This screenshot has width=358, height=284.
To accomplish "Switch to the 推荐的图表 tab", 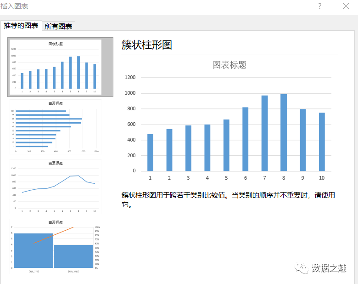I will tap(21, 26).
